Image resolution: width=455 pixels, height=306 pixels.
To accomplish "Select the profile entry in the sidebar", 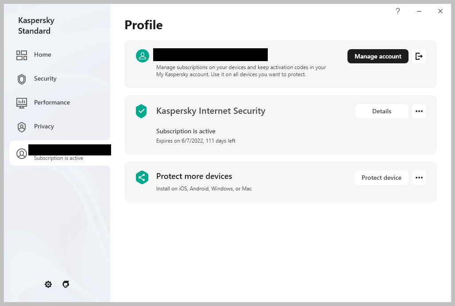I will (x=59, y=153).
